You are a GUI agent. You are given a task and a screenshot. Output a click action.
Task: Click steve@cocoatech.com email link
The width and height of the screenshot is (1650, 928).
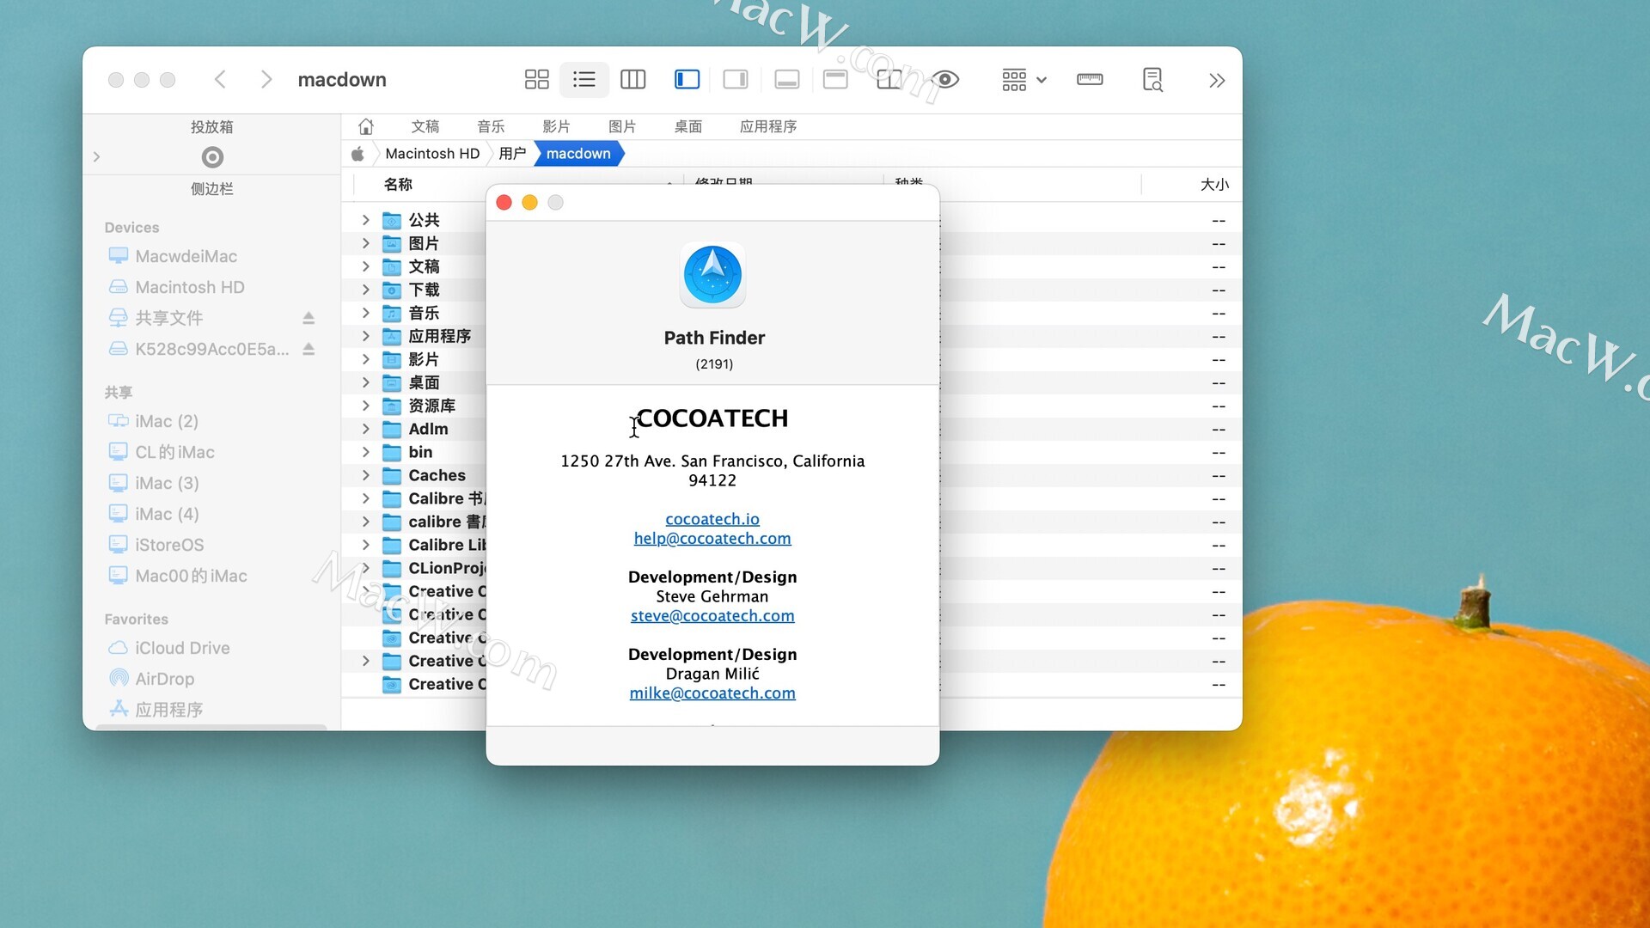712,616
